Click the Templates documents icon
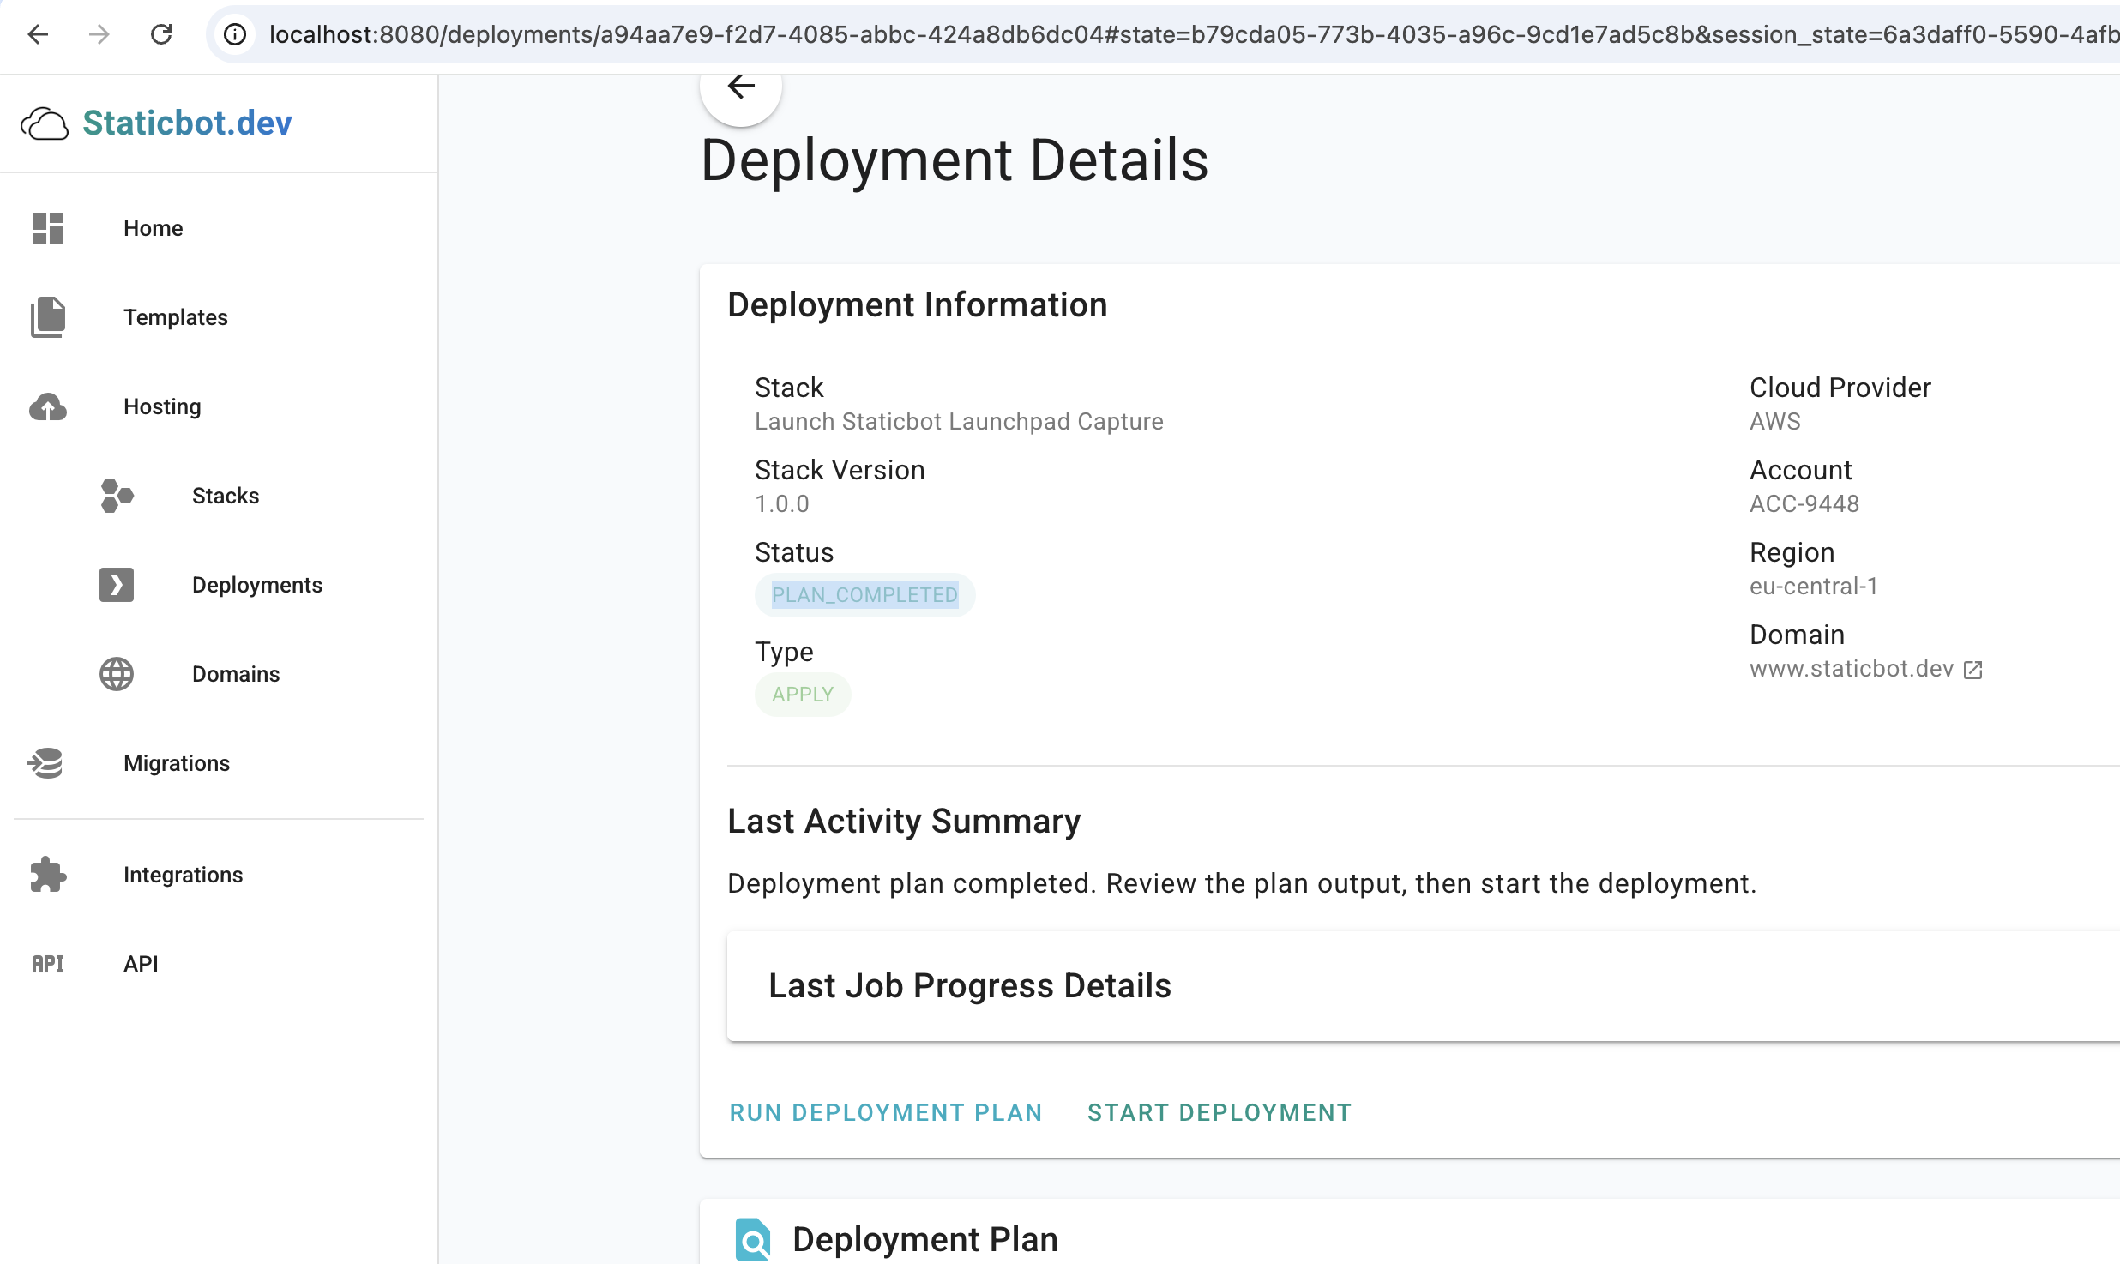 point(48,317)
